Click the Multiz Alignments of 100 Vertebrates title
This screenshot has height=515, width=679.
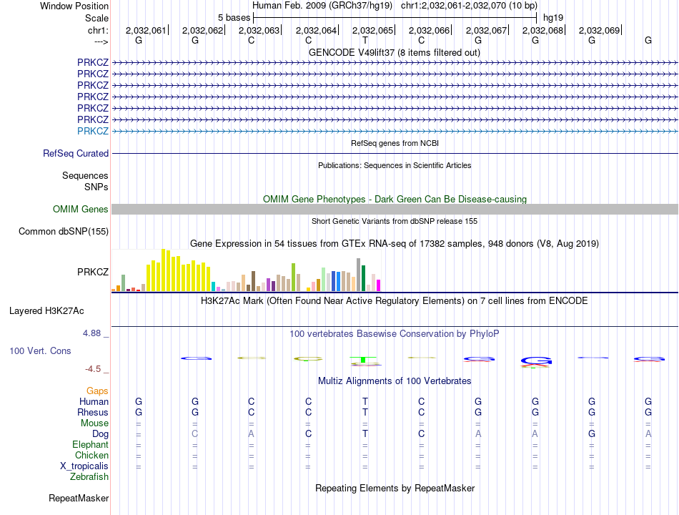point(395,381)
